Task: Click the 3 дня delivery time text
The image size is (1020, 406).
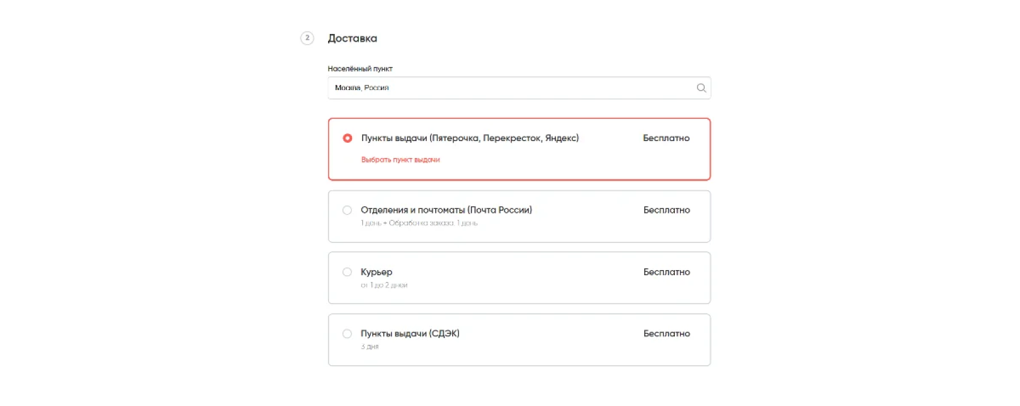Action: click(x=369, y=347)
